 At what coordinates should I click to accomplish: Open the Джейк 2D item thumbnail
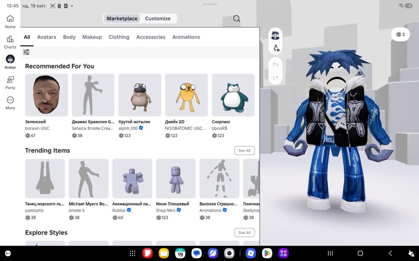(x=186, y=95)
